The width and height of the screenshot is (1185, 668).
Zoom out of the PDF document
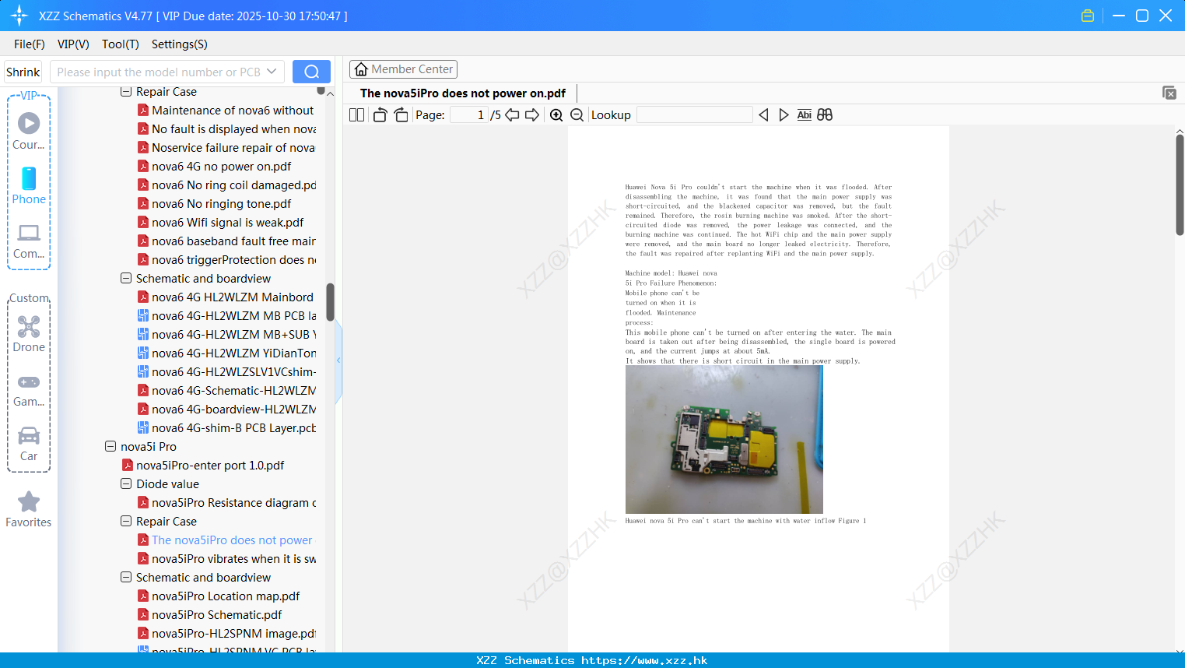click(x=577, y=115)
